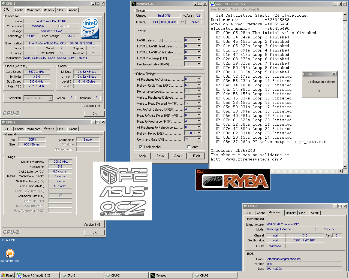Click OK in the PI calculation Finish dialog
The width and height of the screenshot is (349, 279).
[320, 91]
